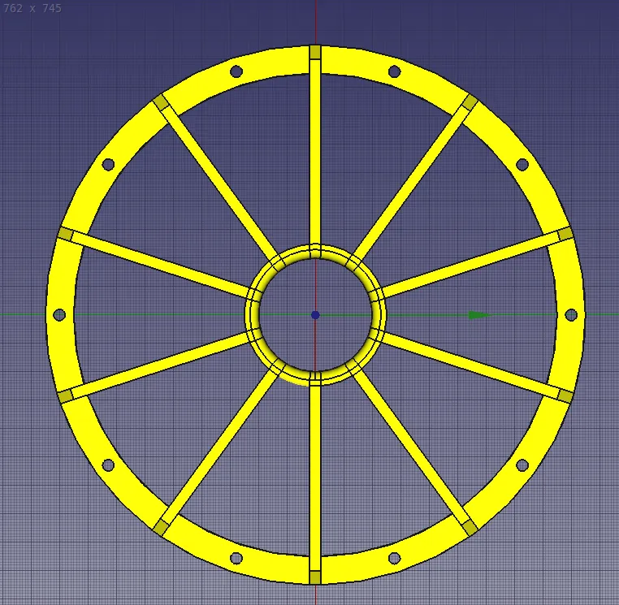This screenshot has height=605, width=619.
Task: Click the green axis arrowhead
Action: click(x=479, y=315)
